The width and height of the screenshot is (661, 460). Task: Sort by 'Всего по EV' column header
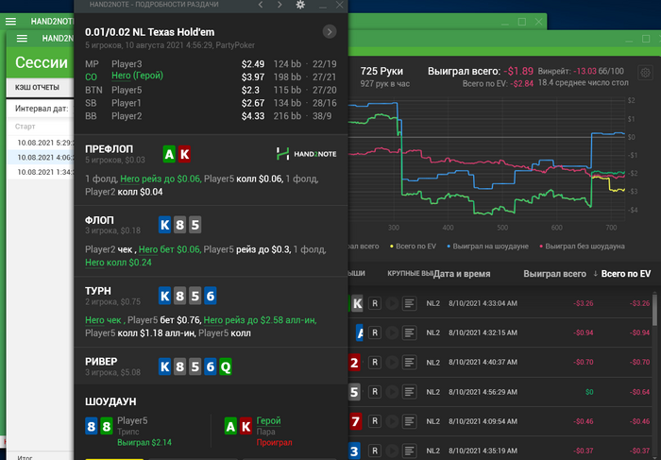(x=626, y=274)
